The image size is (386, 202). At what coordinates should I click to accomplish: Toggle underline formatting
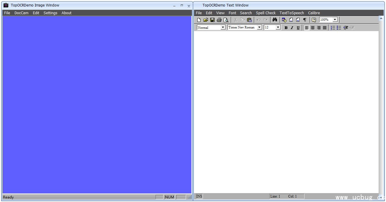298,28
